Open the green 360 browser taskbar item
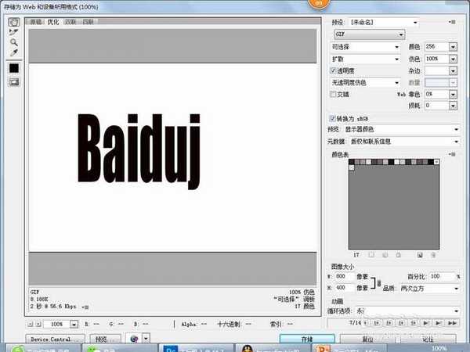The height and width of the screenshot is (352, 470). pyautogui.click(x=43, y=348)
